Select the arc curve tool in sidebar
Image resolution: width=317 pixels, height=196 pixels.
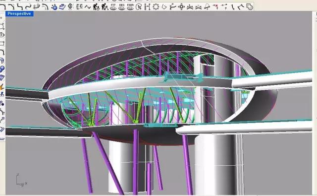(x=2, y=52)
